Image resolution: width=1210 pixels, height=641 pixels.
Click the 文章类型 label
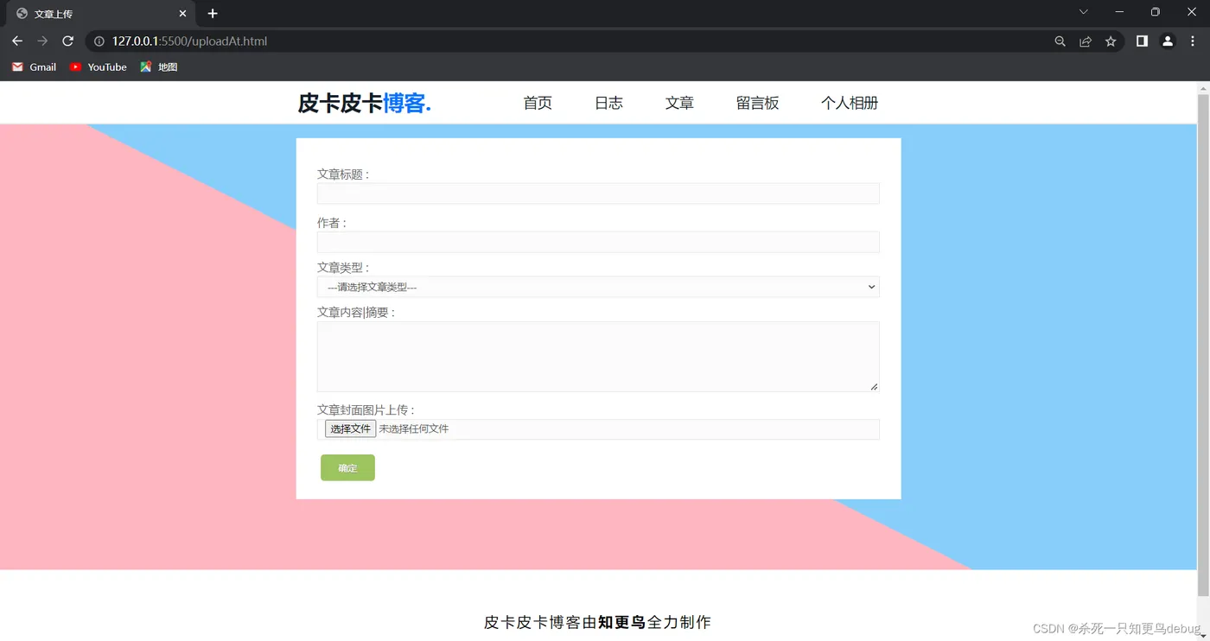343,268
